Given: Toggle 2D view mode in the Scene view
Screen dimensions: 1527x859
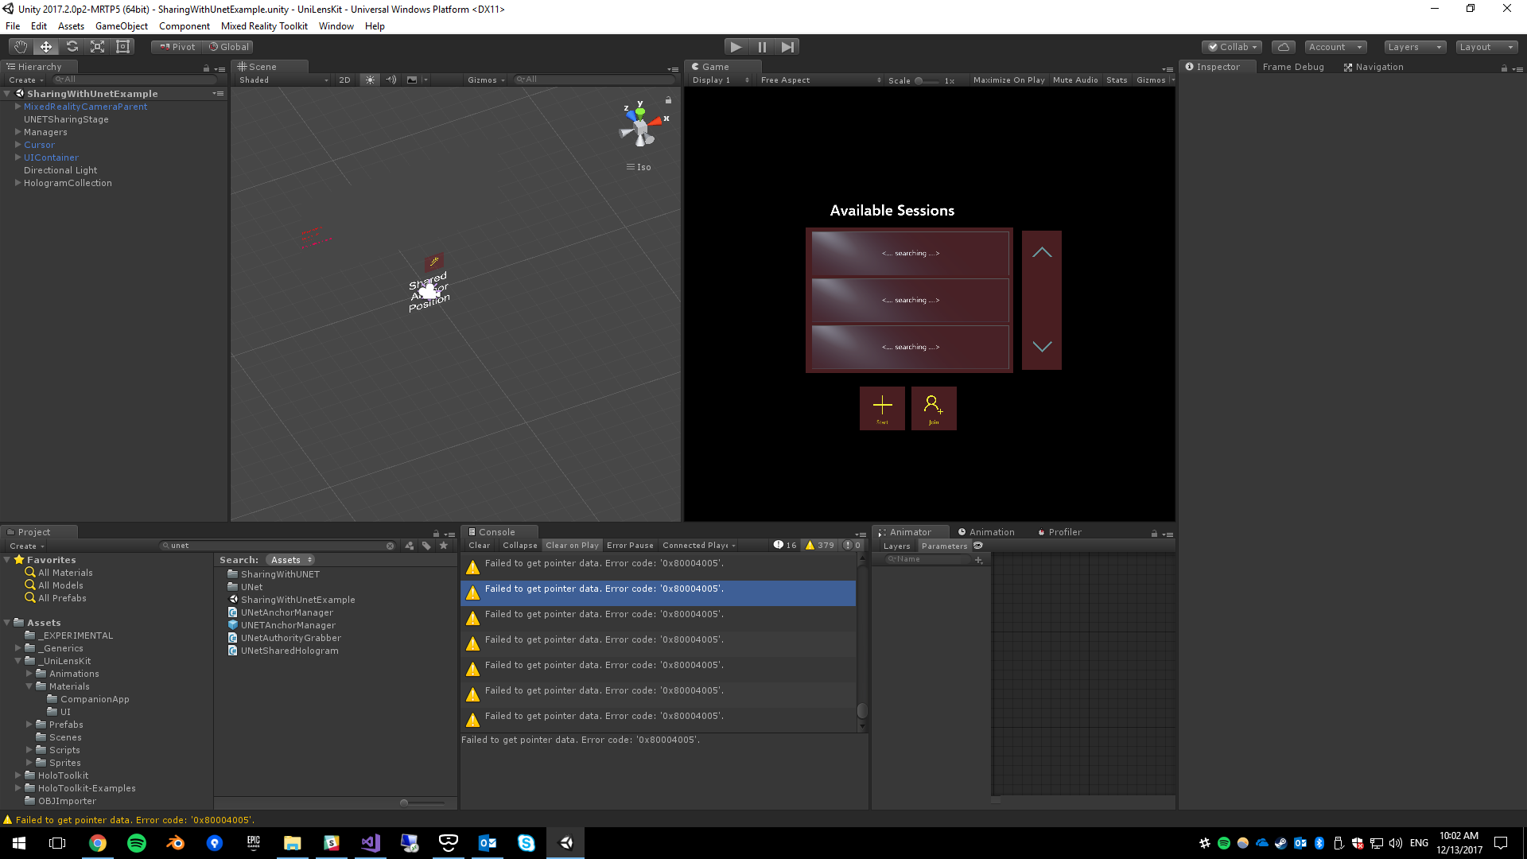Looking at the screenshot, I should [344, 80].
